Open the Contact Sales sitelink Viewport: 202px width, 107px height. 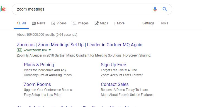(115, 84)
